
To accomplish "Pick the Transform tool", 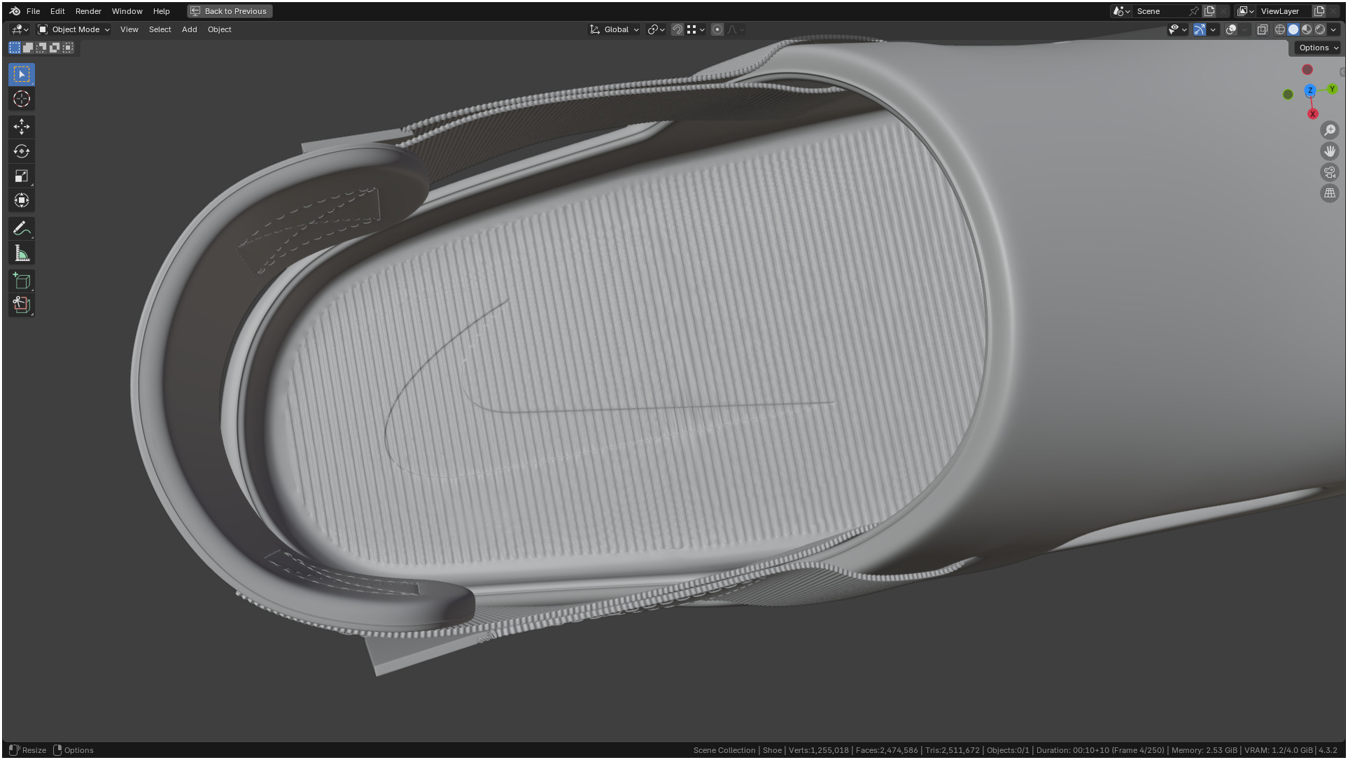I will pos(22,200).
